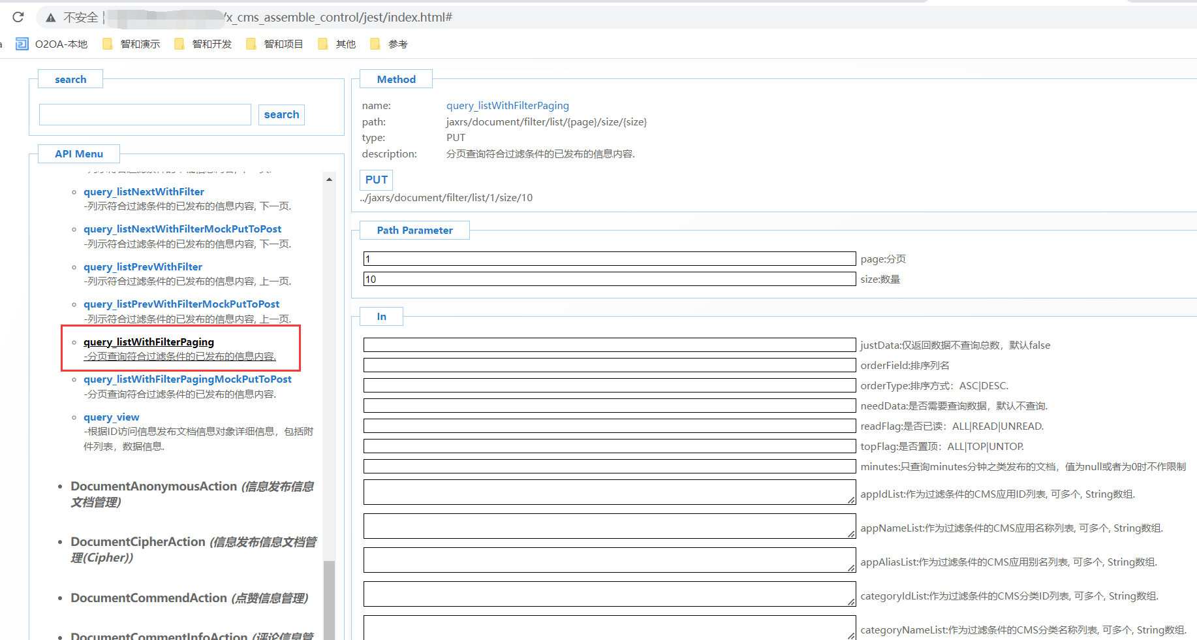1197x640 pixels.
Task: Click the insecure site warning icon
Action: click(x=51, y=18)
